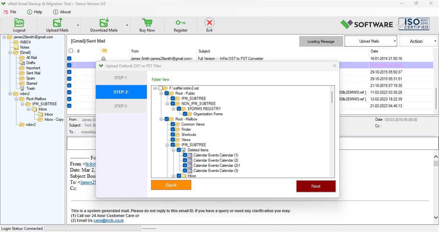Select STEP-3 in the wizard
Image resolution: width=439 pixels, height=232 pixels.
tap(121, 106)
